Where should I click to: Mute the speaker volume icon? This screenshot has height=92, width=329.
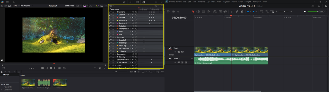(x=305, y=11)
